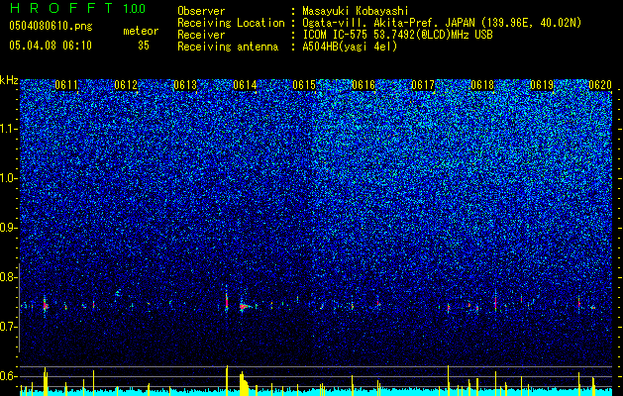This screenshot has height=396, width=623.
Task: Click the 'Receiving antenna' field label
Action: (228, 47)
